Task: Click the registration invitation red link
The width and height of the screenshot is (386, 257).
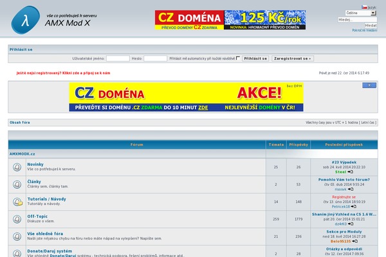Action: coord(63,73)
